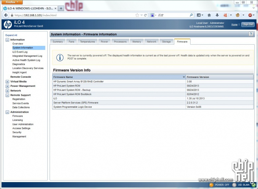This screenshot has width=258, height=189.
Task: Click the Home link in header
Action: (x=234, y=24)
